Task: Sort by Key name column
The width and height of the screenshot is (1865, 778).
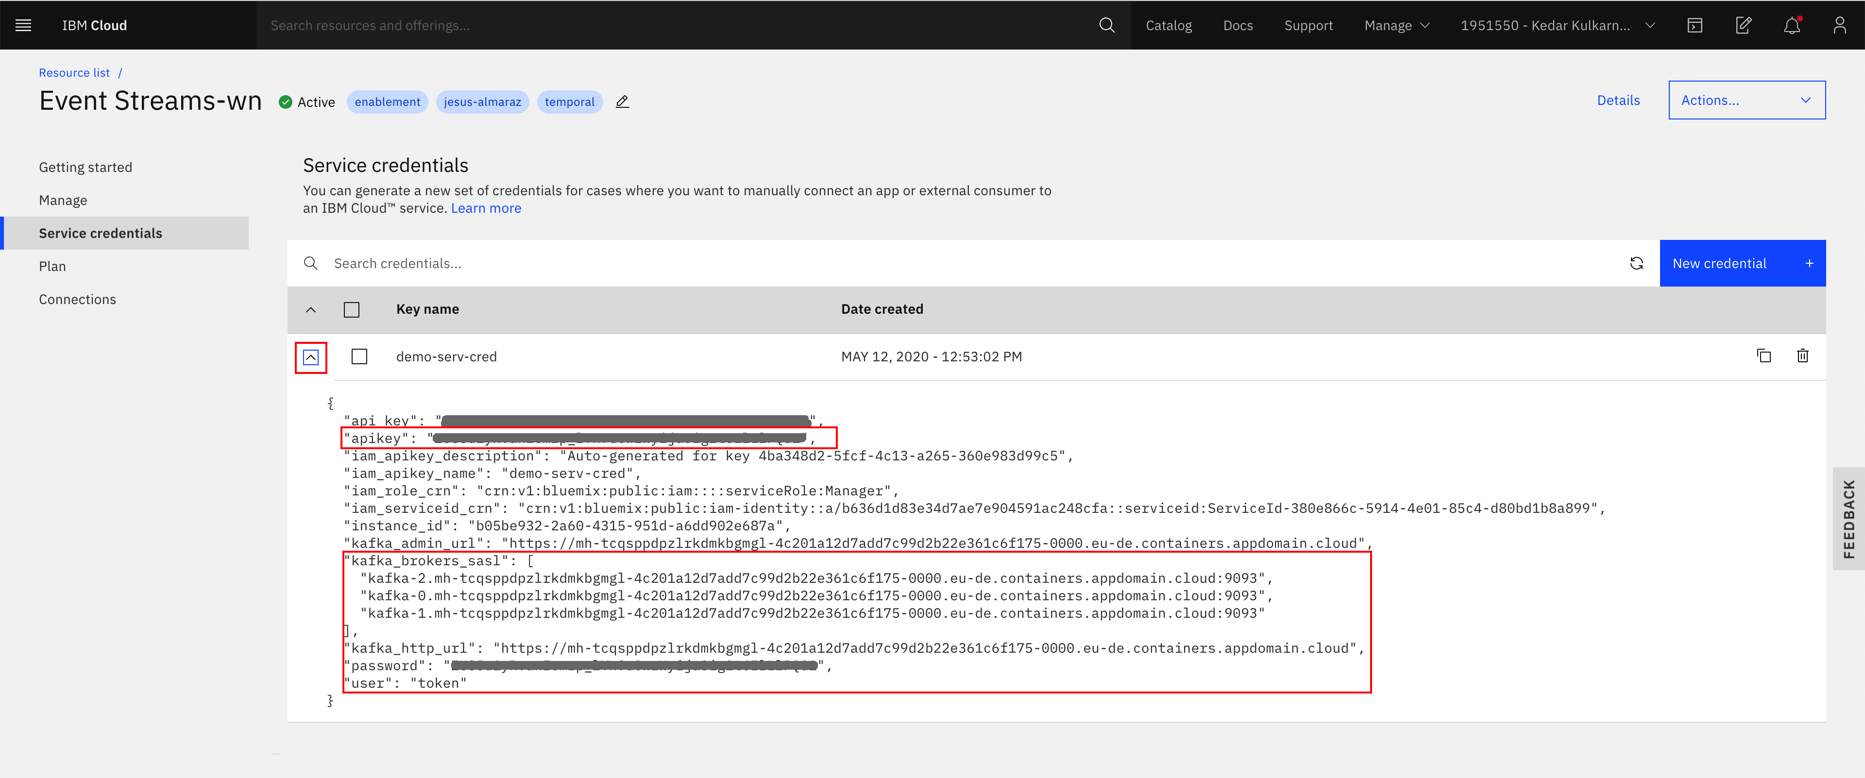Action: (427, 310)
